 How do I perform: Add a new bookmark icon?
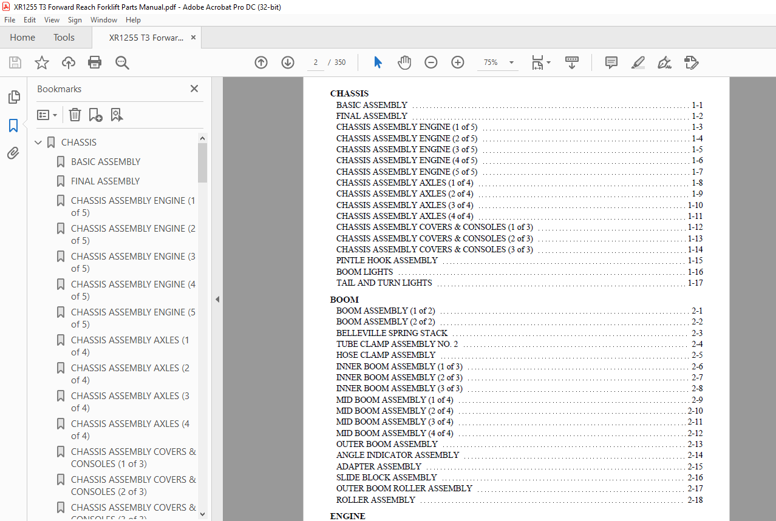point(95,115)
